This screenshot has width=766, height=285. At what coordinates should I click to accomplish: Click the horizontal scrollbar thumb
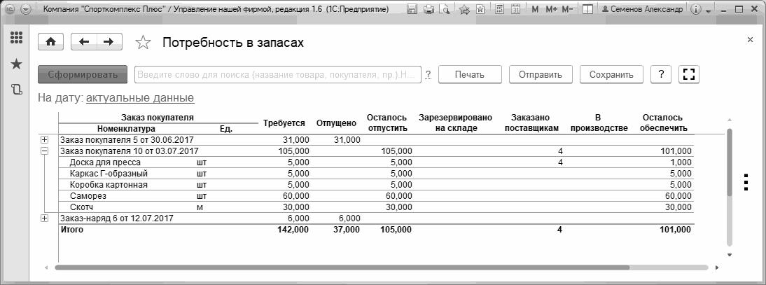tap(342, 267)
